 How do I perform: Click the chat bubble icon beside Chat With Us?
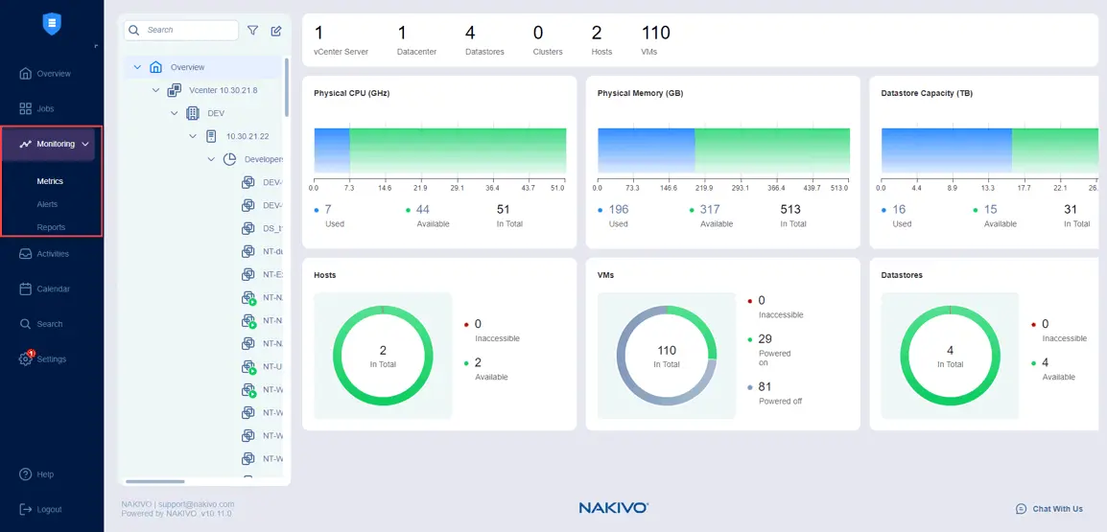click(1020, 509)
